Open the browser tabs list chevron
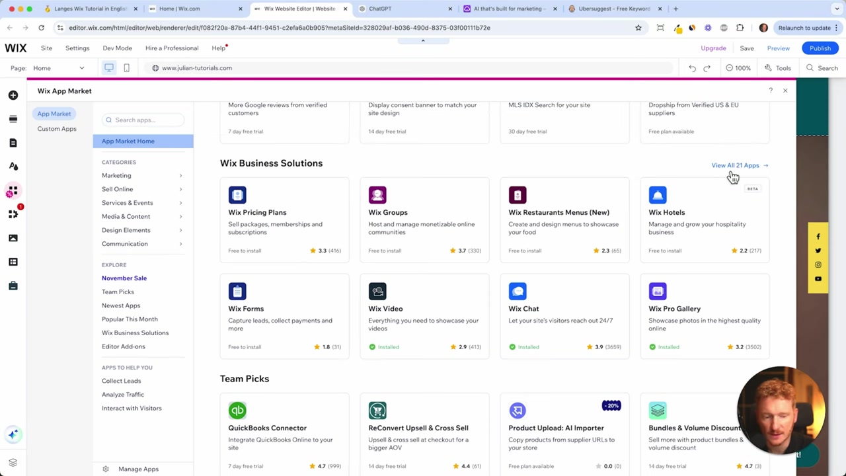This screenshot has width=846, height=476. pyautogui.click(x=837, y=9)
